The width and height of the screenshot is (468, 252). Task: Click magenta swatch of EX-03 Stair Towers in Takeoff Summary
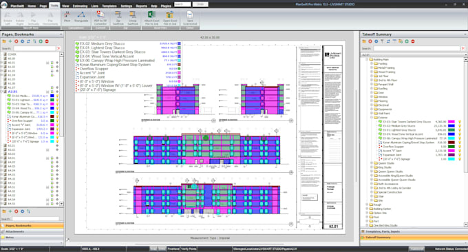[451, 122]
